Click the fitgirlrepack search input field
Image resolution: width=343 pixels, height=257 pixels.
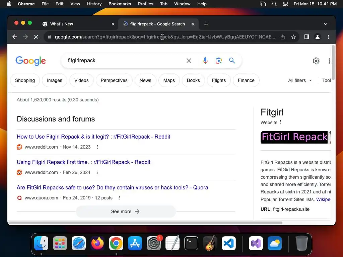(x=125, y=61)
